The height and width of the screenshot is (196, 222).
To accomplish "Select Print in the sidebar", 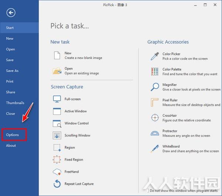I will [19, 82].
